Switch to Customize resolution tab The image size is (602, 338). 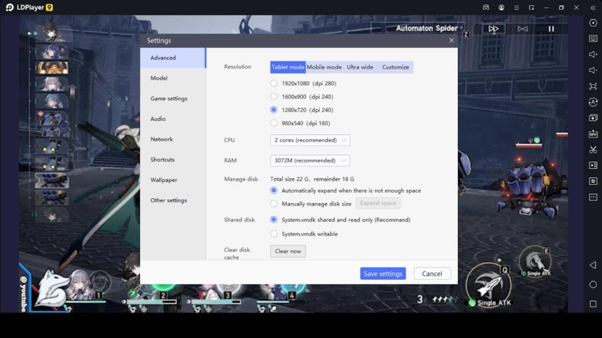tap(396, 67)
